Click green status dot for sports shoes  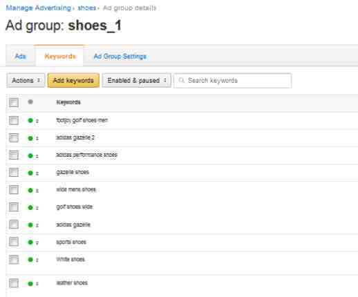pos(30,242)
